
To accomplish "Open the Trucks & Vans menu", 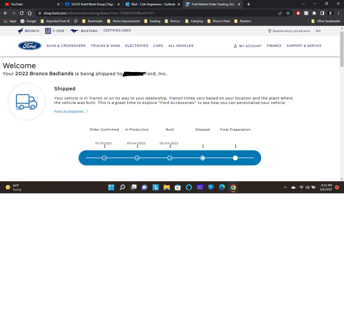I will (x=106, y=46).
